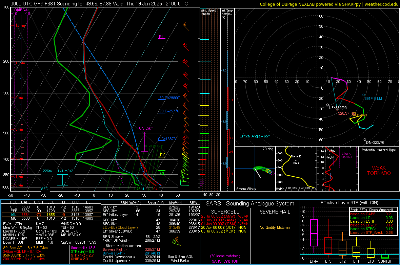The height and width of the screenshot is (265, 400).
Task: Click the OMEGA profile label
Action: [21, 10]
